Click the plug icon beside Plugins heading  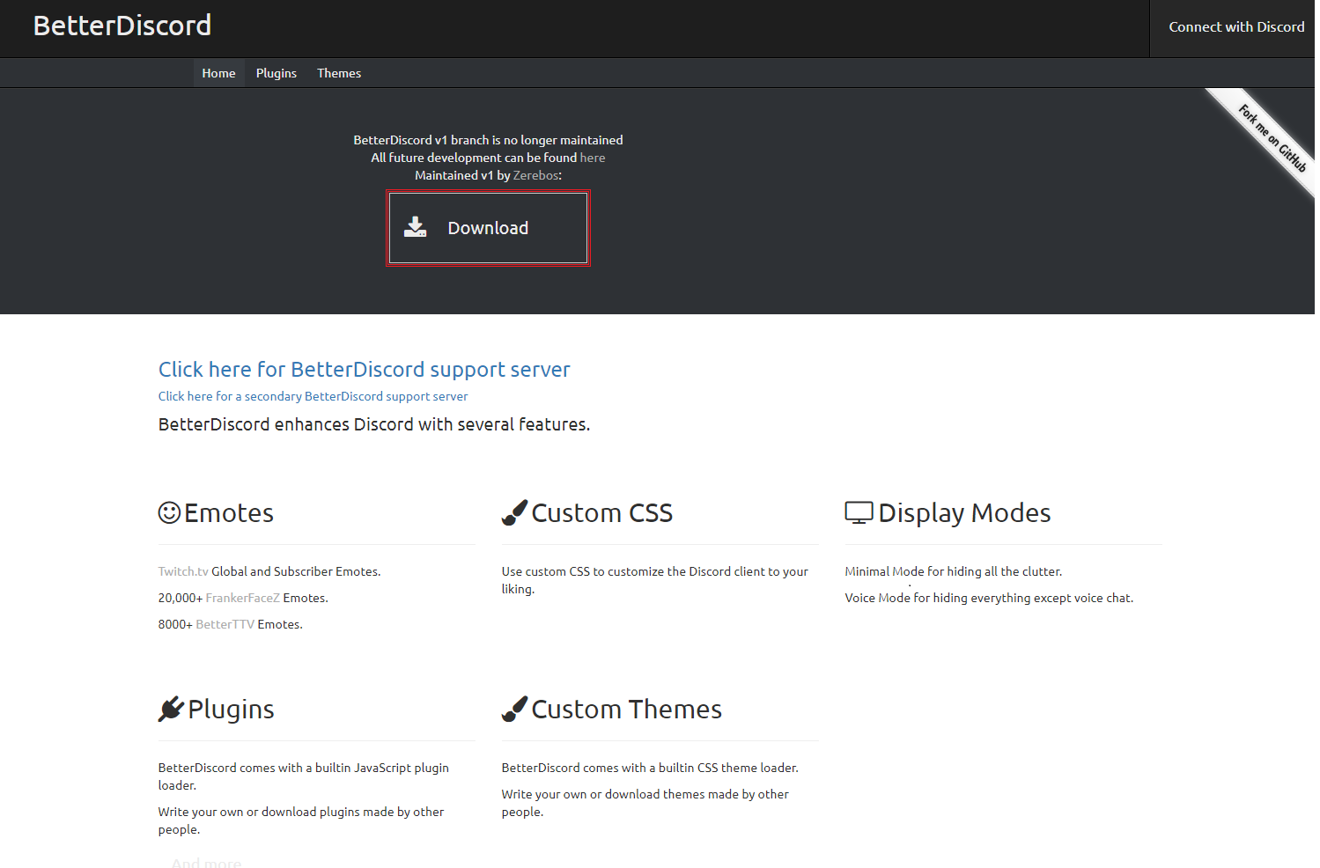[171, 709]
